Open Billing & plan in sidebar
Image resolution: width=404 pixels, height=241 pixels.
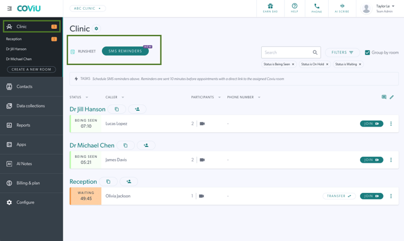pyautogui.click(x=31, y=183)
